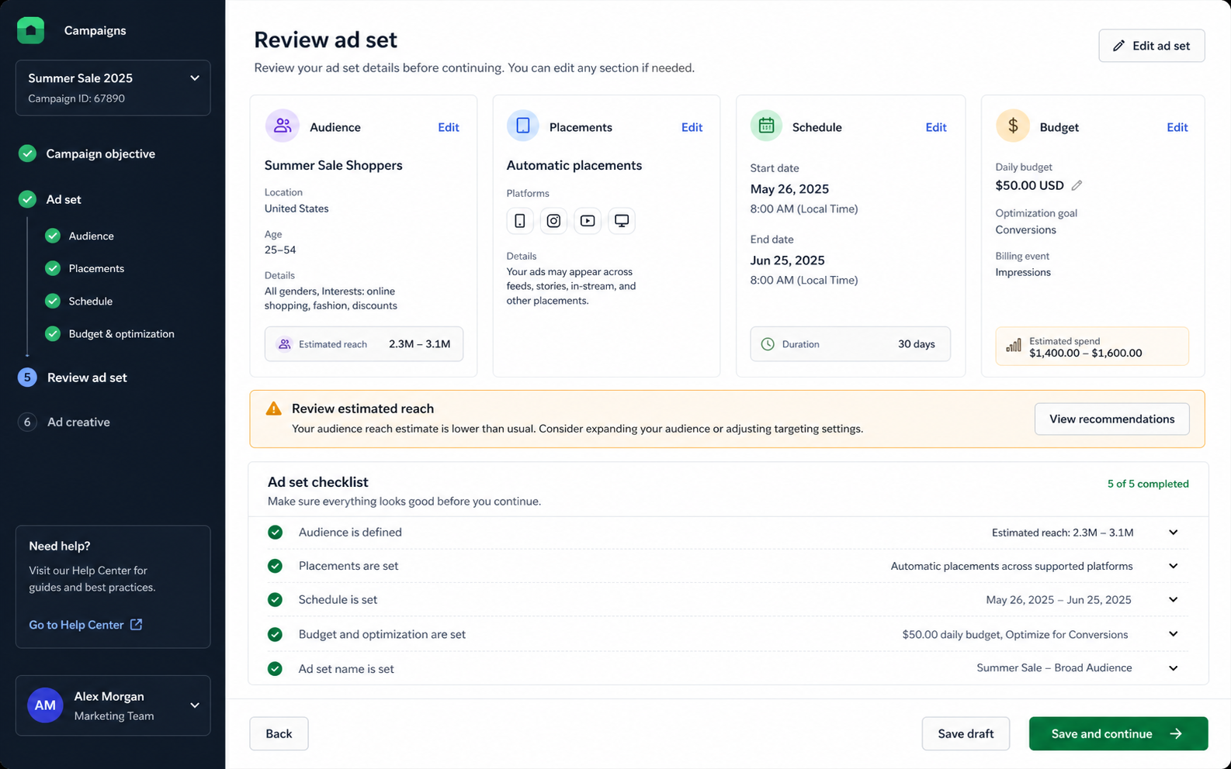
Task: Click 'Summer Sale – Broad Audience' text
Action: click(1054, 667)
